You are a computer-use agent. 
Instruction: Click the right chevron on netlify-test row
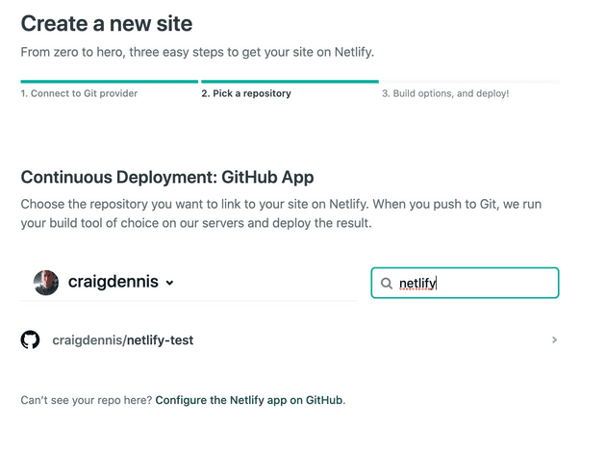(555, 339)
